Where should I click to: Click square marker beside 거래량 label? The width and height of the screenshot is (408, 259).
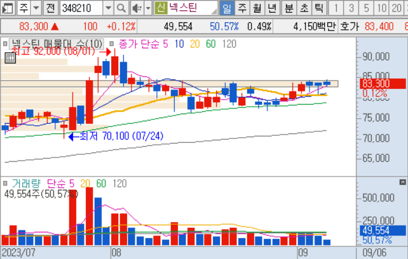5,183
